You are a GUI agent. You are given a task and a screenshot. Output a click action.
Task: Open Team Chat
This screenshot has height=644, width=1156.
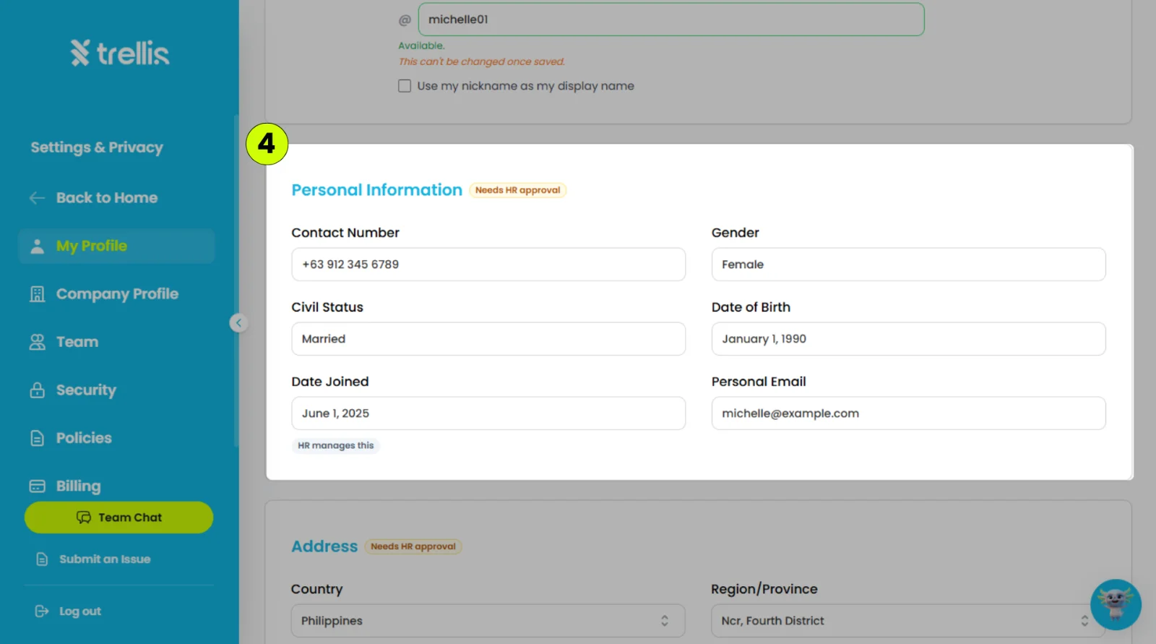pyautogui.click(x=118, y=518)
